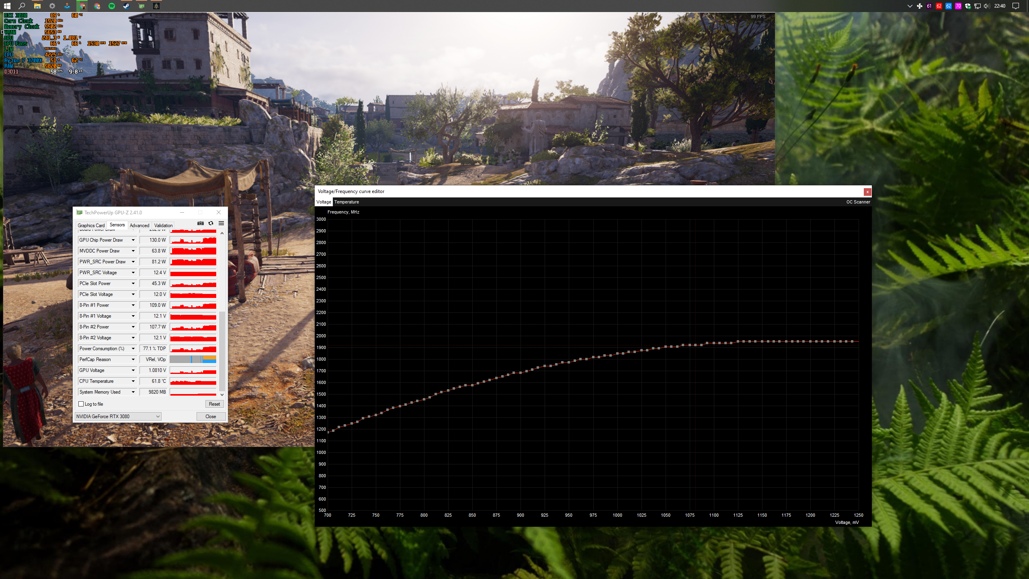Open the NVIDIA GeForce RTX 3080 selector
This screenshot has width=1029, height=579.
[118, 417]
